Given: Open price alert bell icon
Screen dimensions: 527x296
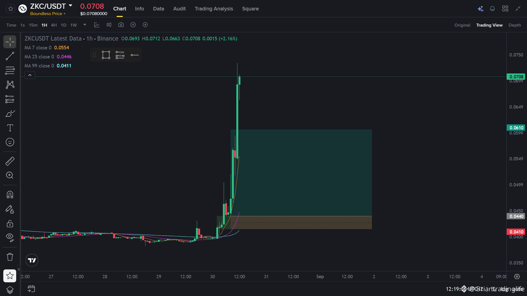Looking at the screenshot, I should pyautogui.click(x=492, y=9).
